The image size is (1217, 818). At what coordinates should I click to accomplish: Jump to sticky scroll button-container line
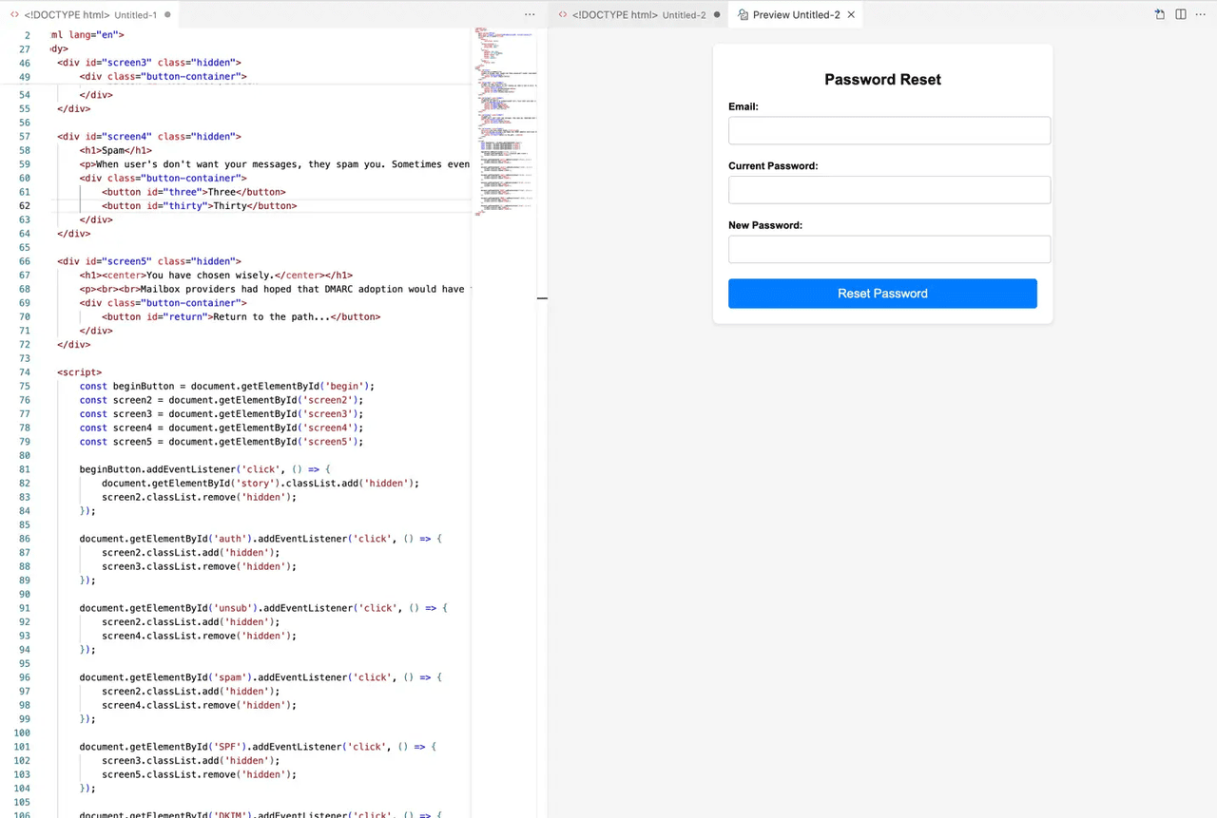[x=164, y=77]
